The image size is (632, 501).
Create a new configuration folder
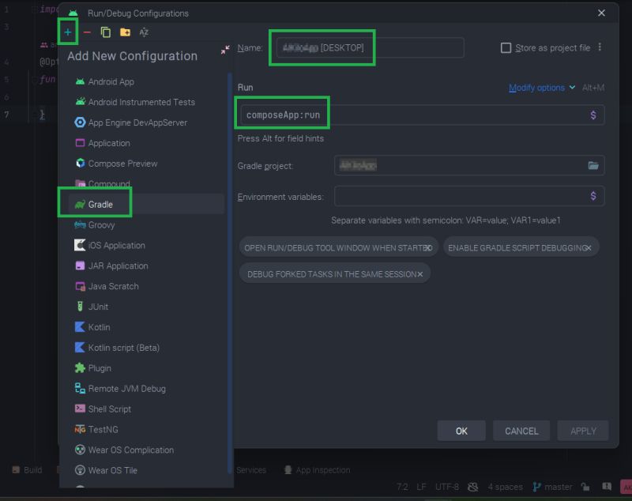(125, 32)
